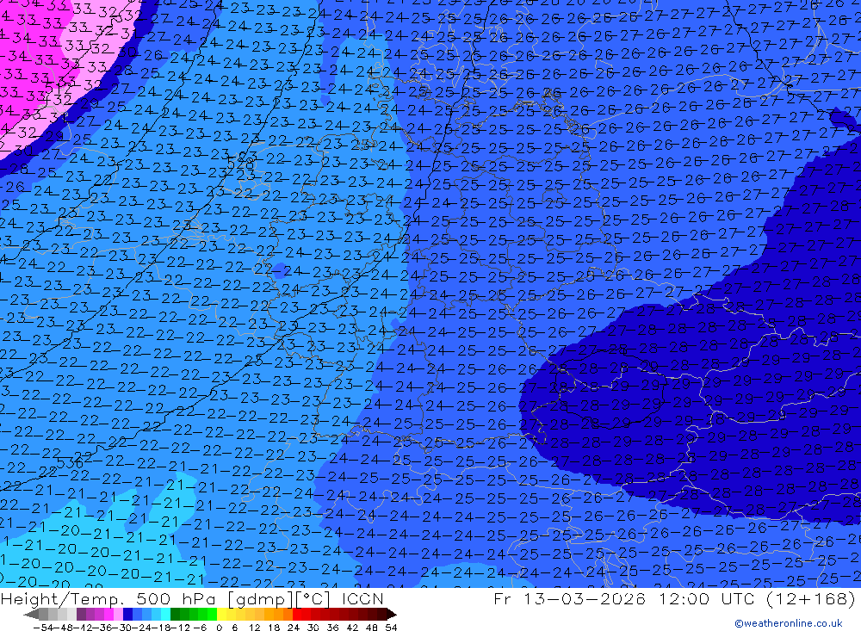The height and width of the screenshot is (631, 861).
Task: Click the '512' height contour label
Action: pos(59,89)
